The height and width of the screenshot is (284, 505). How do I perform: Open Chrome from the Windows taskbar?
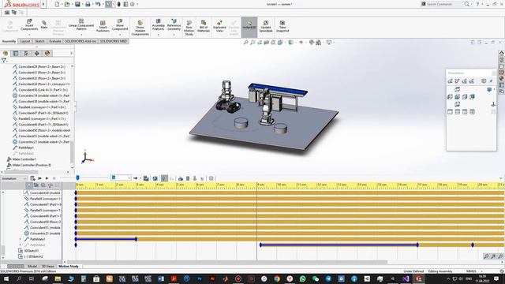[x=277, y=278]
